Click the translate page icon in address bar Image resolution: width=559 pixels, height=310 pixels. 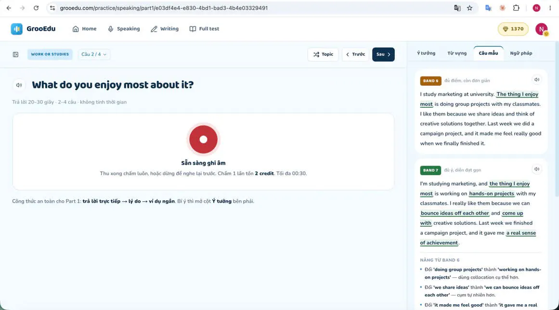[457, 8]
